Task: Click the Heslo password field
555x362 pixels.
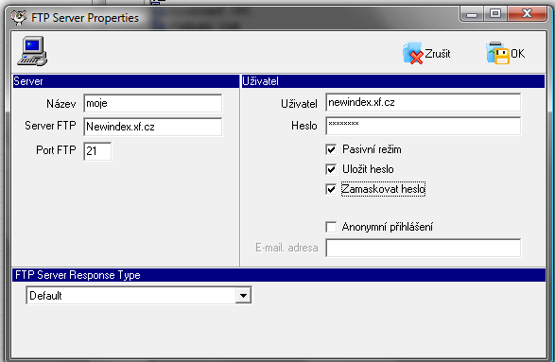Action: [423, 126]
